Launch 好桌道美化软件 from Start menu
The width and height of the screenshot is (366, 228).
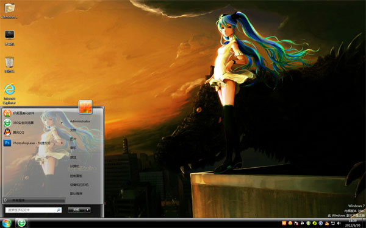click(x=19, y=113)
